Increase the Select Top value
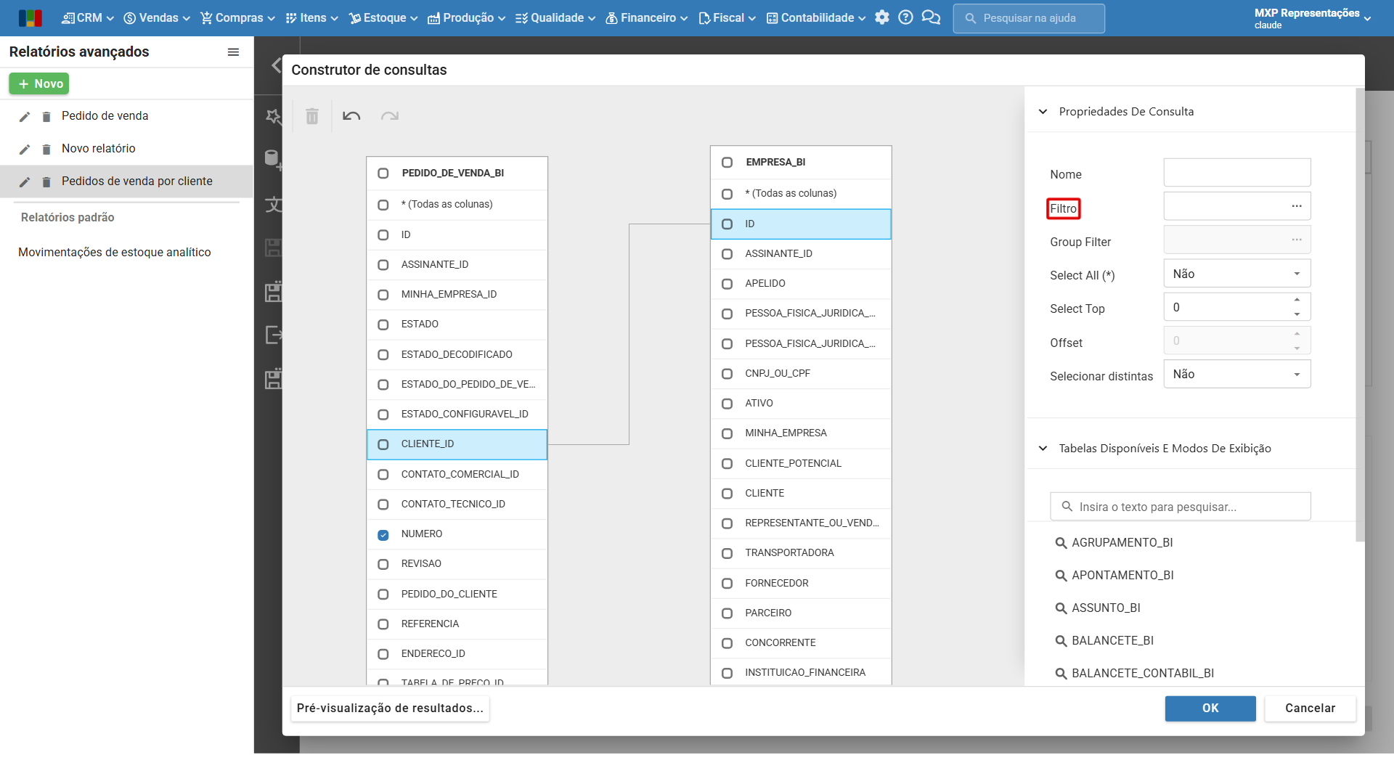The height and width of the screenshot is (784, 1394). tap(1297, 300)
